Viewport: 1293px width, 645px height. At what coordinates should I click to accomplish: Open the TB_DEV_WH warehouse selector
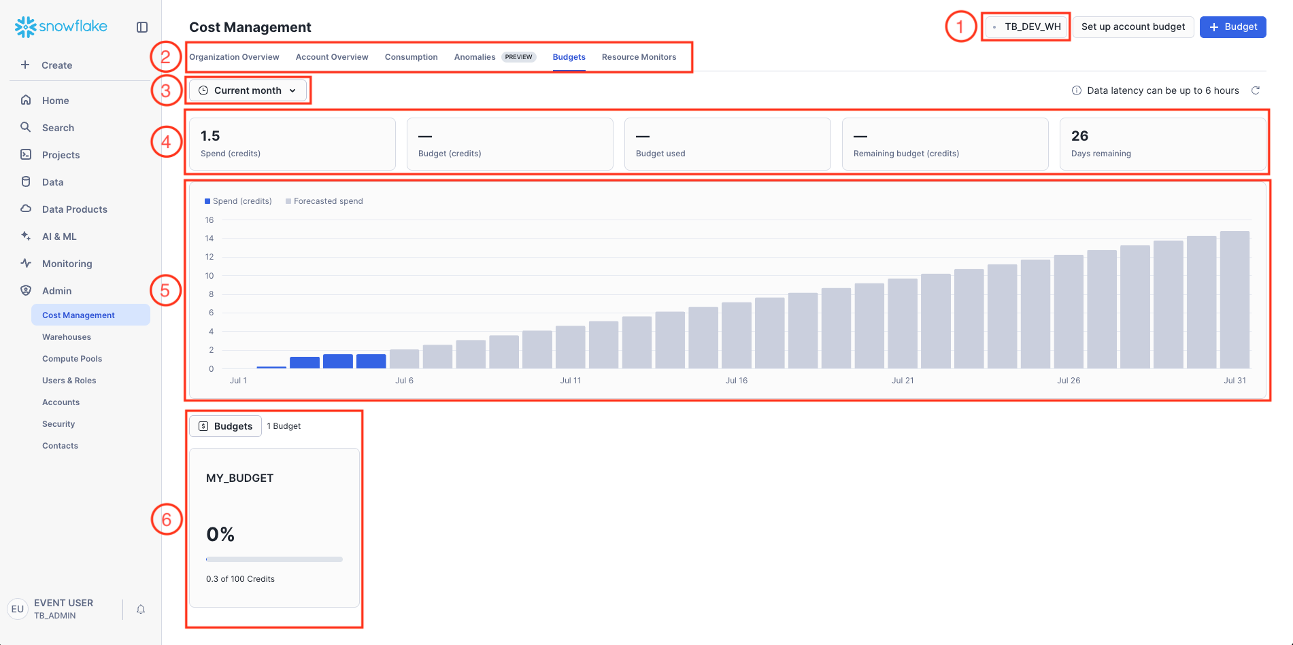(1026, 27)
